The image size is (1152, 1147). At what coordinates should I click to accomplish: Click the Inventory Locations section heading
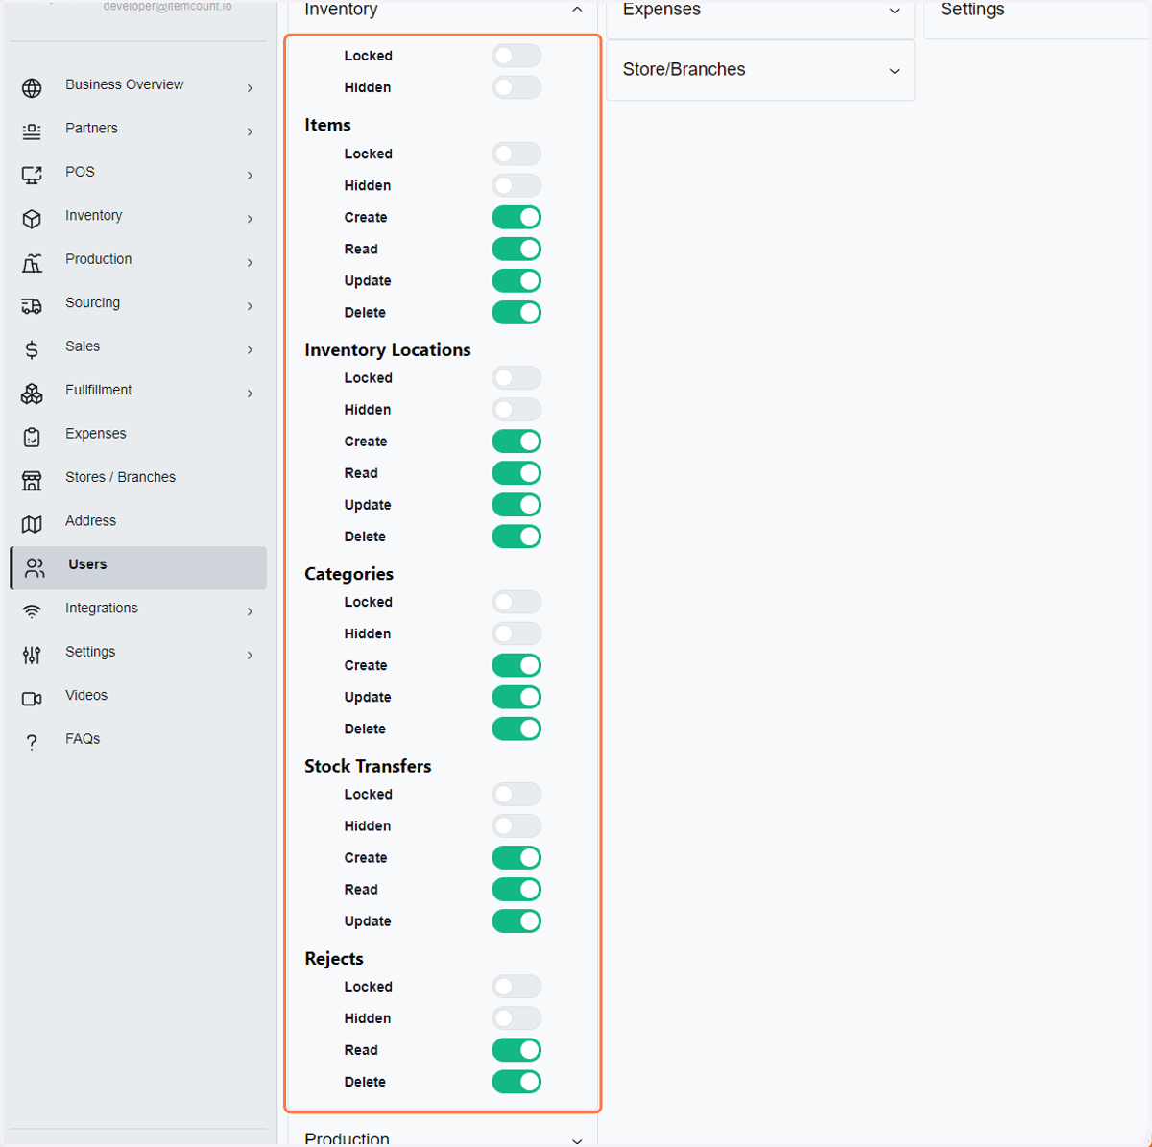(x=388, y=349)
